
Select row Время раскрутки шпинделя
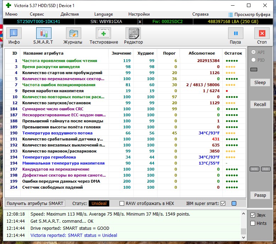[125, 67]
